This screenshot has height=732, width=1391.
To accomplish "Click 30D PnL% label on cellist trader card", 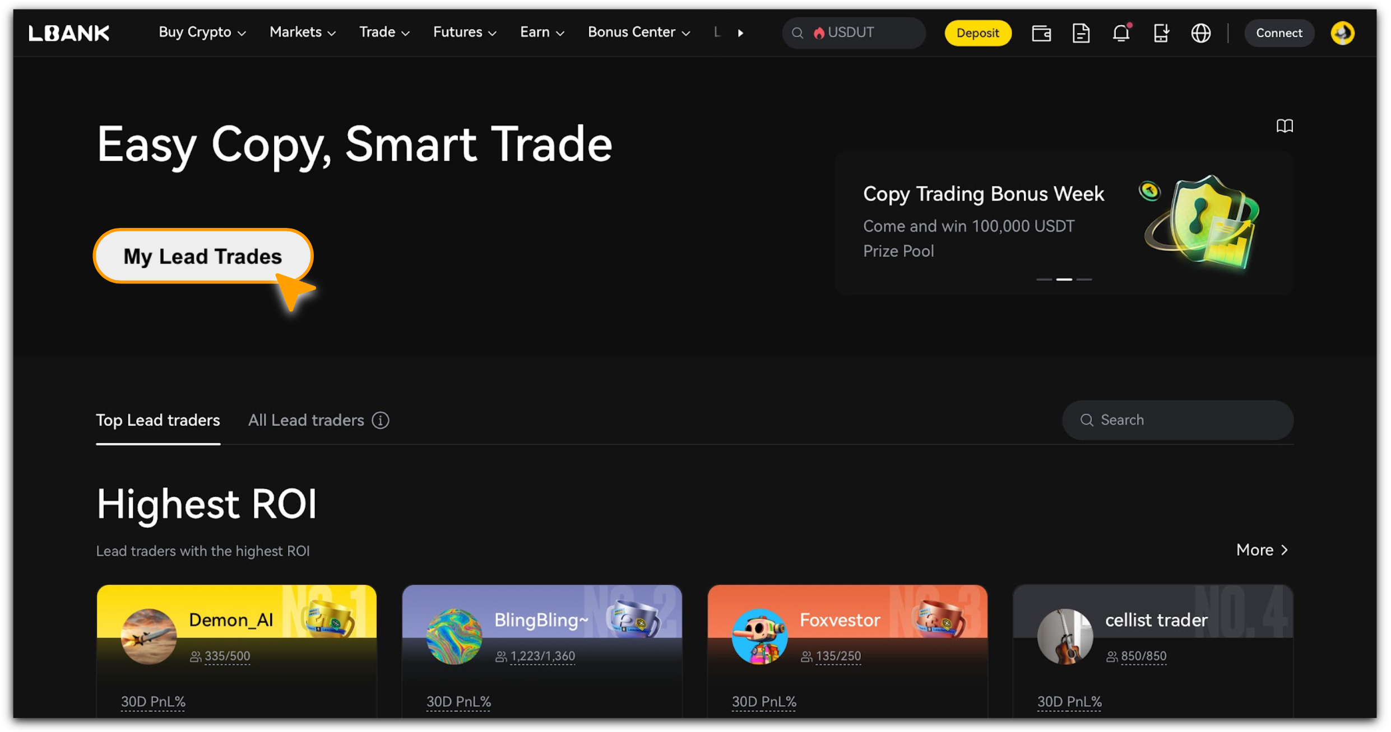I will point(1069,702).
